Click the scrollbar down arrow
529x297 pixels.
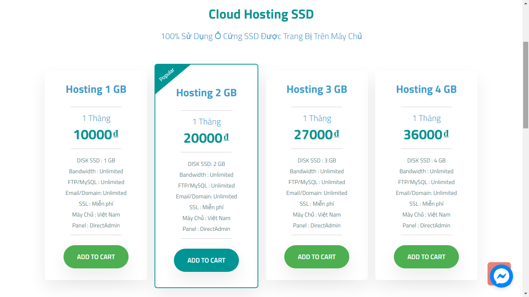[x=526, y=294]
